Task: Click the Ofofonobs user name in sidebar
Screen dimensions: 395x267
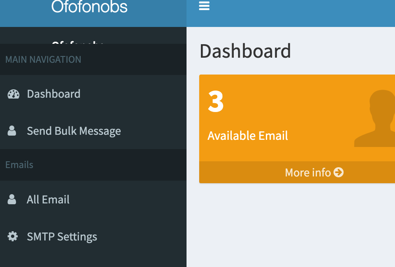Action: 78,42
